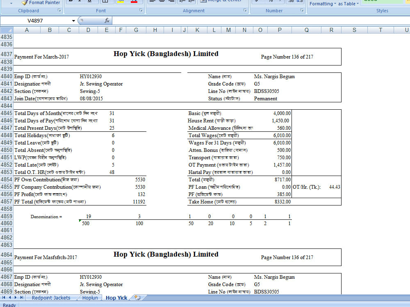Click the Total O.T. HR value 48
410x307 pixels.
(x=112, y=172)
